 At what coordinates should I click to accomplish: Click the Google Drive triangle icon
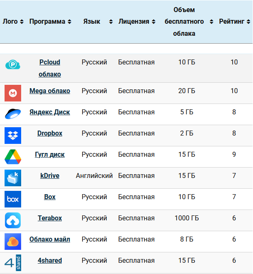(x=13, y=157)
